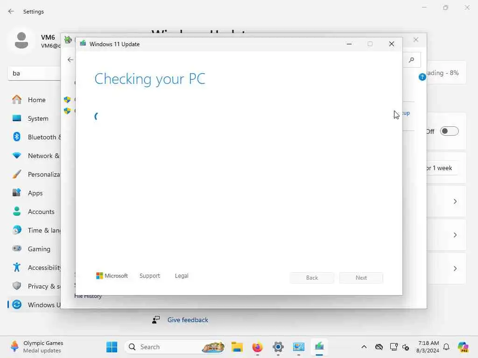Click the Settings back arrow

click(11, 12)
